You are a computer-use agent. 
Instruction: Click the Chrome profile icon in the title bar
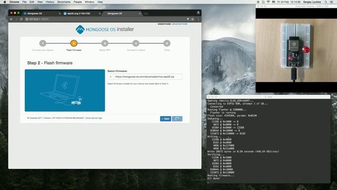click(198, 13)
